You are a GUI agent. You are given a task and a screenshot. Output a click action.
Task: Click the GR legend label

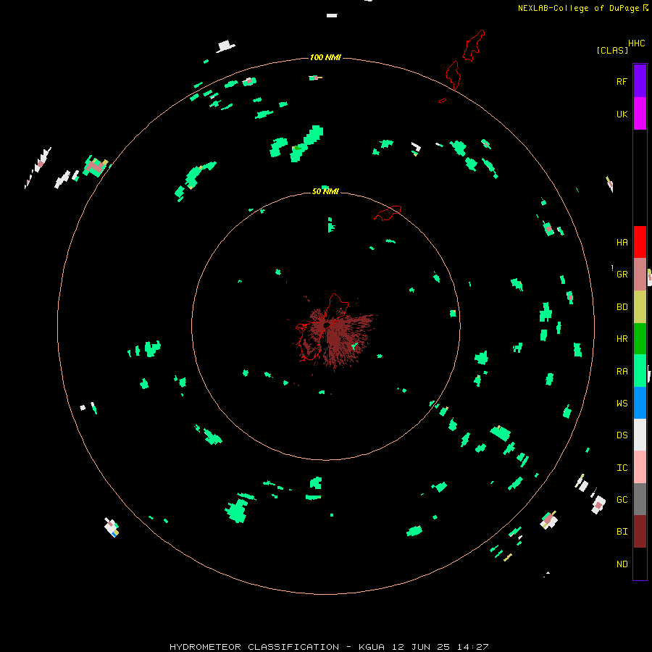622,275
